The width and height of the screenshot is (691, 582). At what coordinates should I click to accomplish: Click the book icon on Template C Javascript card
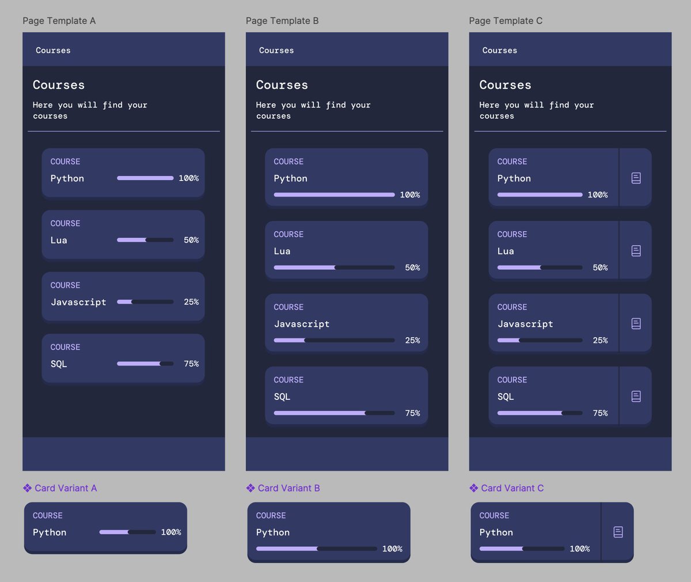[636, 323]
